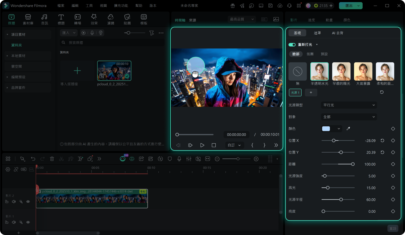Select the 預設 preset tab
Screen dimensions: 405x235
tap(324, 54)
